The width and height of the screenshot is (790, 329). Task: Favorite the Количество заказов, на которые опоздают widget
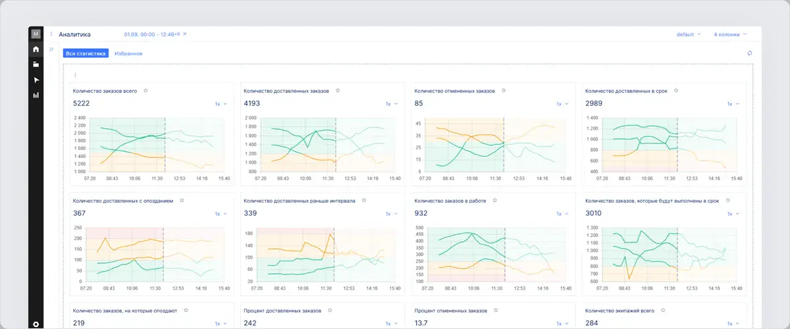(x=186, y=310)
